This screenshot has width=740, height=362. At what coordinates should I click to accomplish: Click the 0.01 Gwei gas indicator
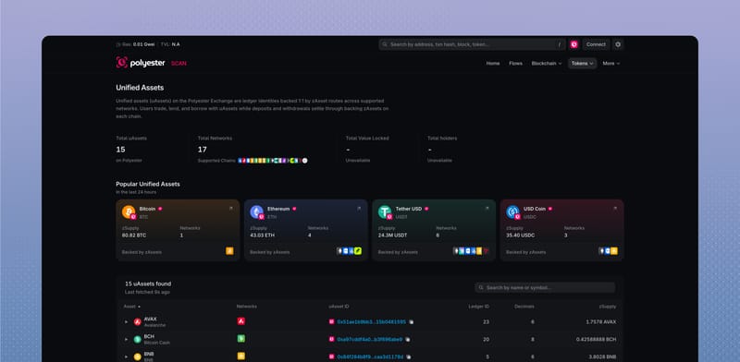tap(143, 44)
